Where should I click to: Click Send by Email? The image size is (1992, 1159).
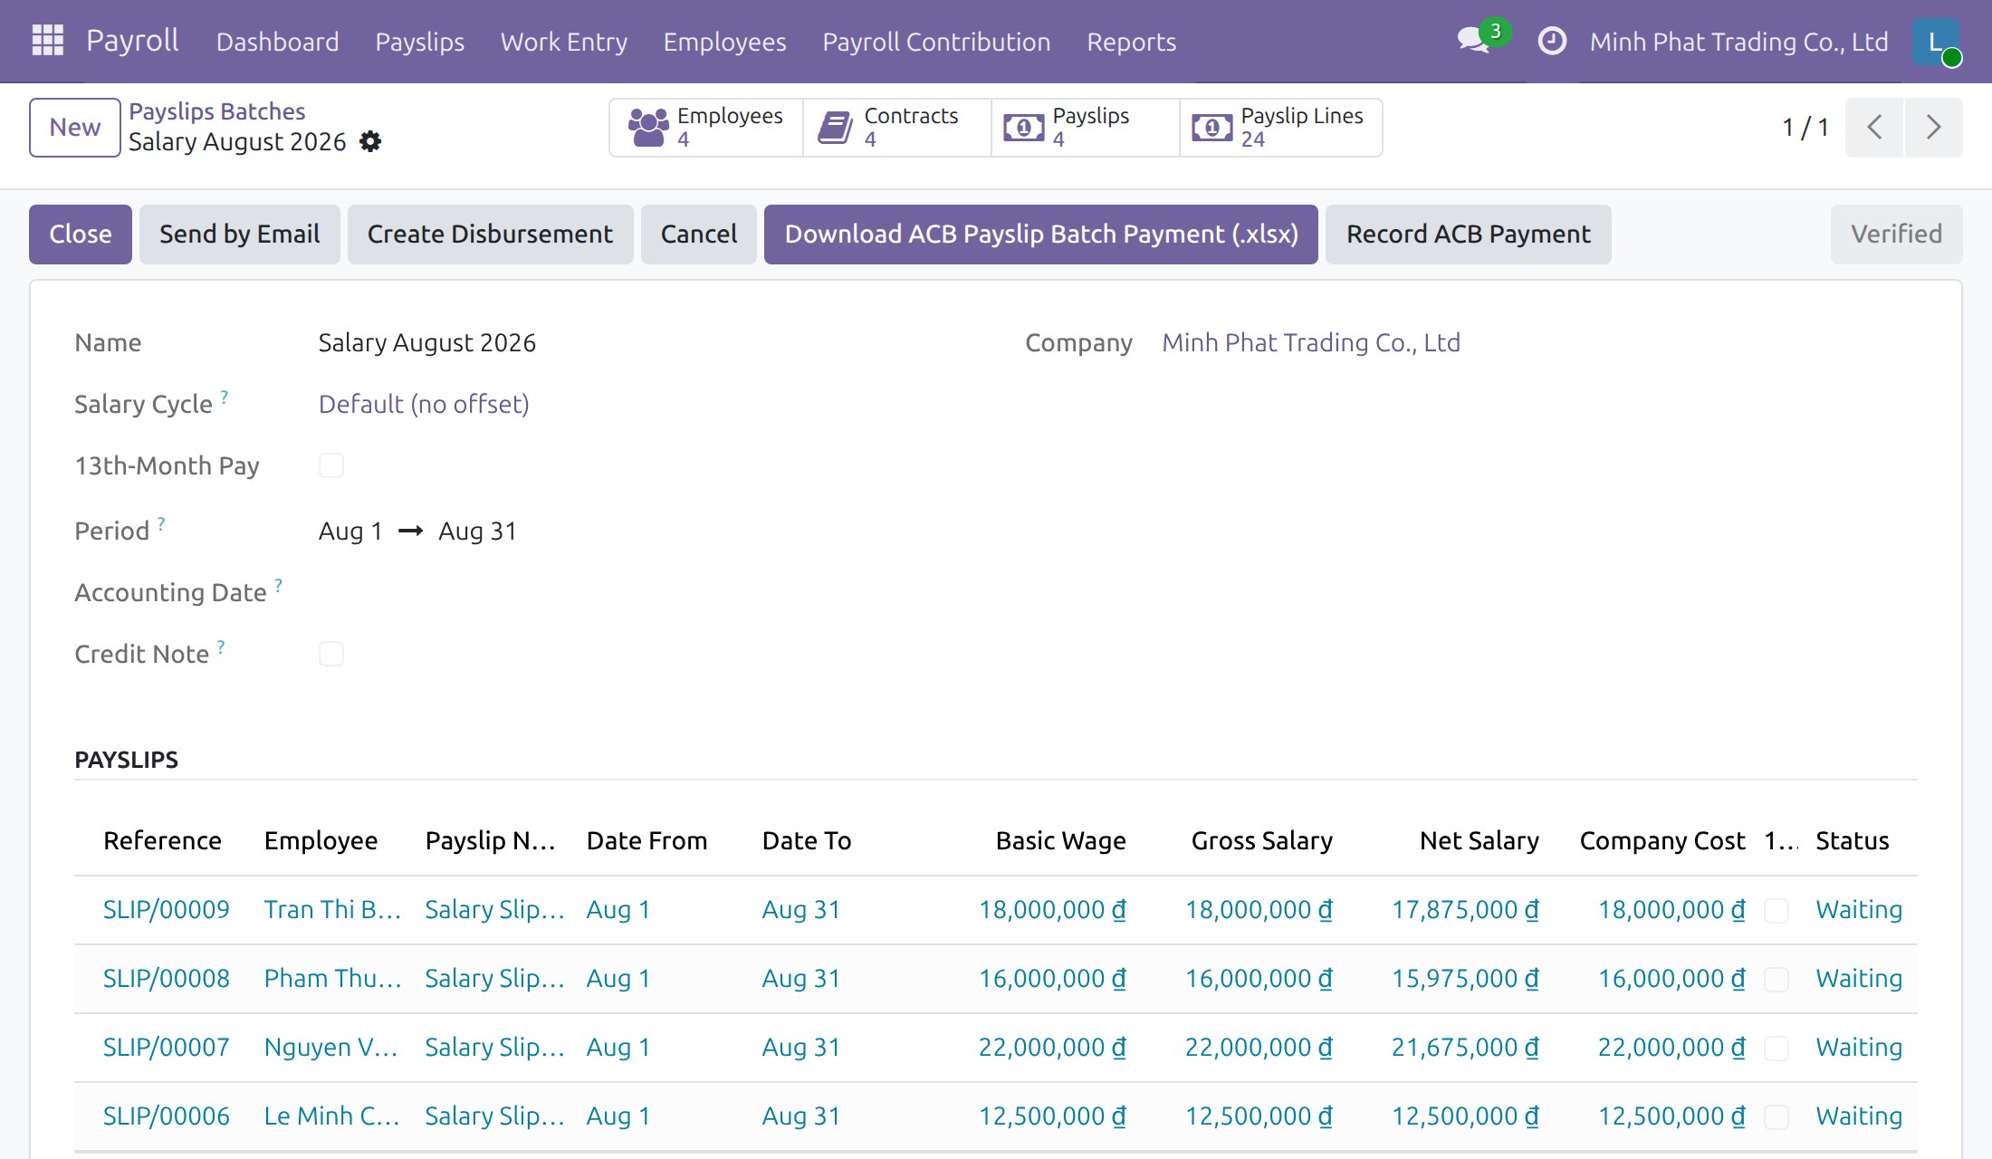[x=240, y=235]
